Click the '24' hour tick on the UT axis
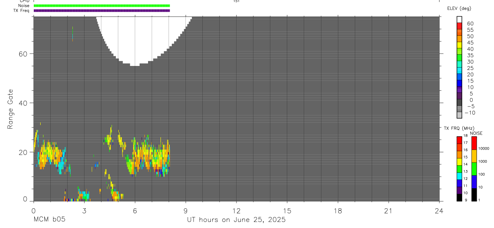This screenshot has height=228, width=494. (439, 211)
